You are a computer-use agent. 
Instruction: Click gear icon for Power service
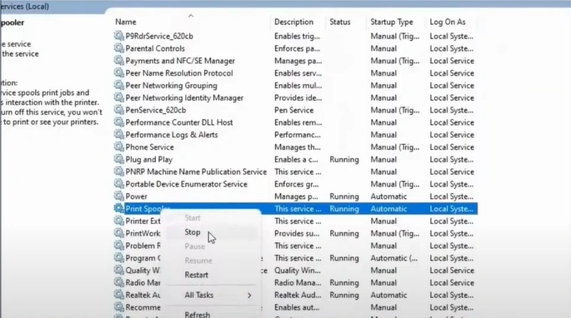click(x=118, y=196)
